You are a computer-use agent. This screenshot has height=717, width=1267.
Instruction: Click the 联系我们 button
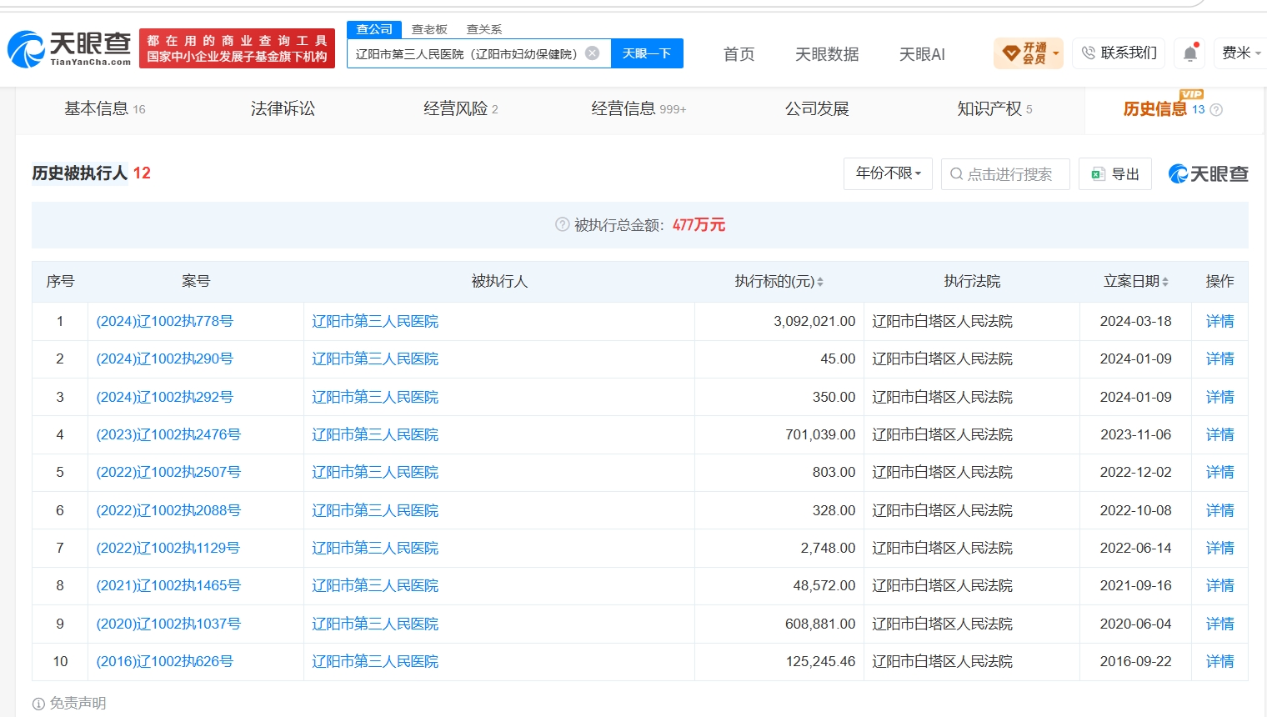tap(1119, 53)
